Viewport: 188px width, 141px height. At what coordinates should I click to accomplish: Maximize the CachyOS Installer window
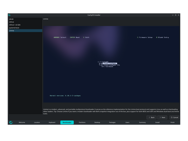[176, 15]
